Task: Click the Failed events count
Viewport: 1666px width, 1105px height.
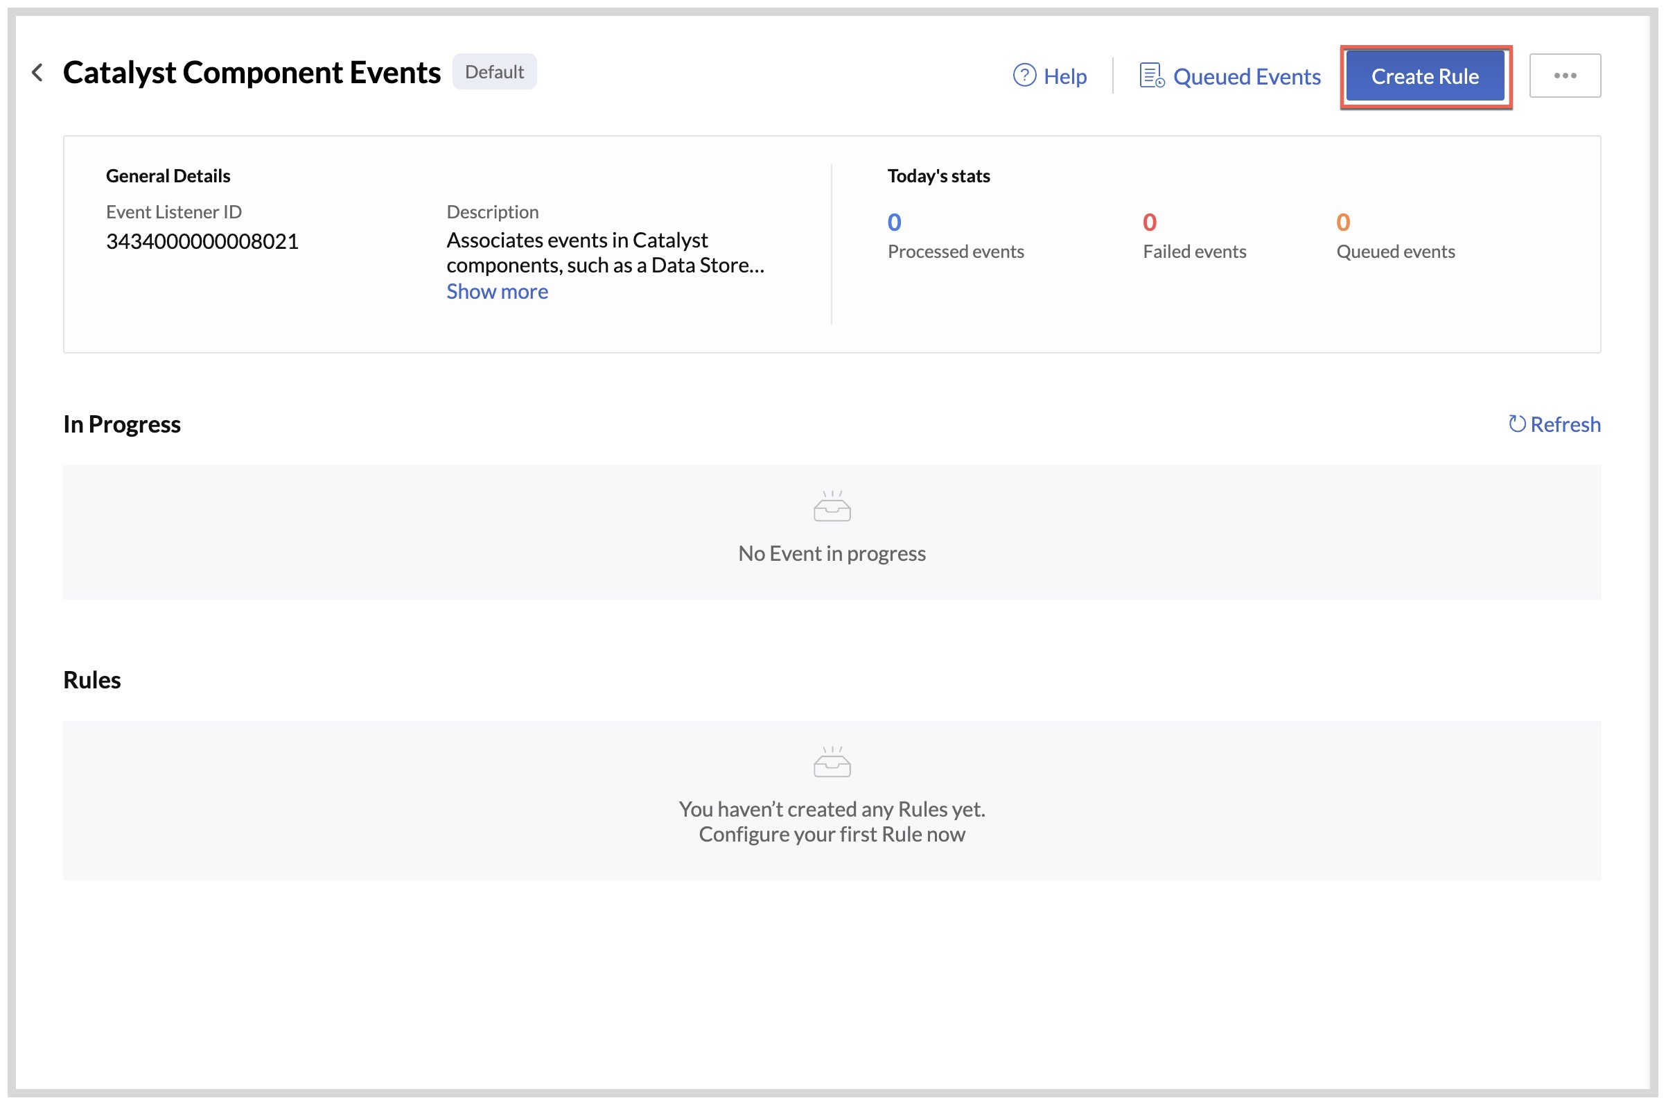Action: (1149, 221)
